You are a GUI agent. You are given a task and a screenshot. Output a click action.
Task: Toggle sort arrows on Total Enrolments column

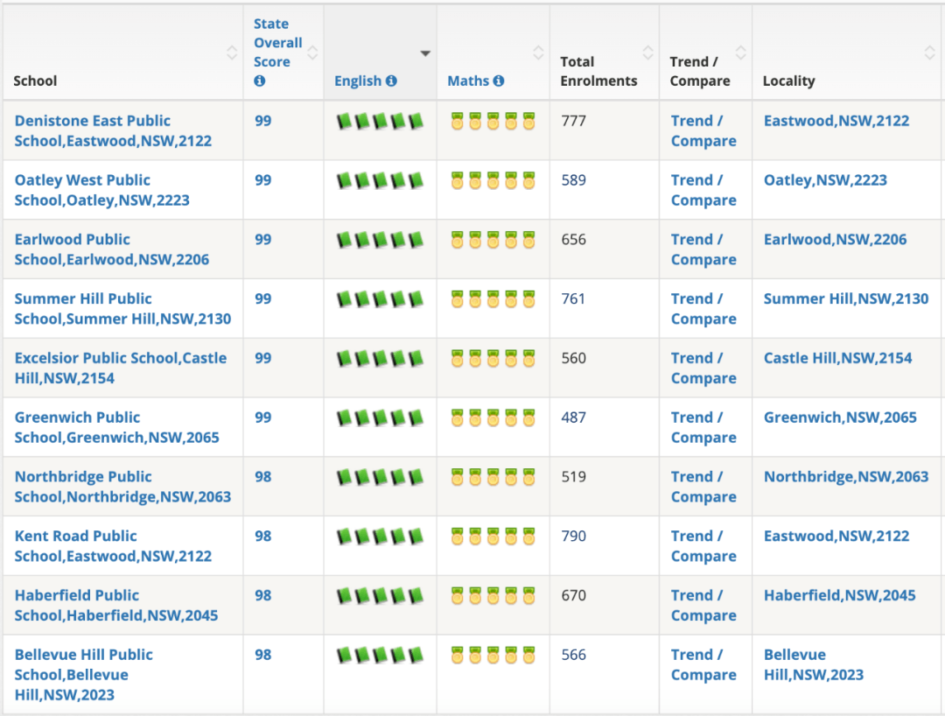647,53
